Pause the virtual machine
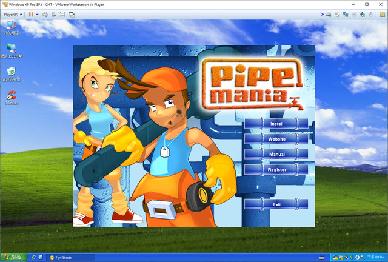388x262 pixels. [31, 15]
